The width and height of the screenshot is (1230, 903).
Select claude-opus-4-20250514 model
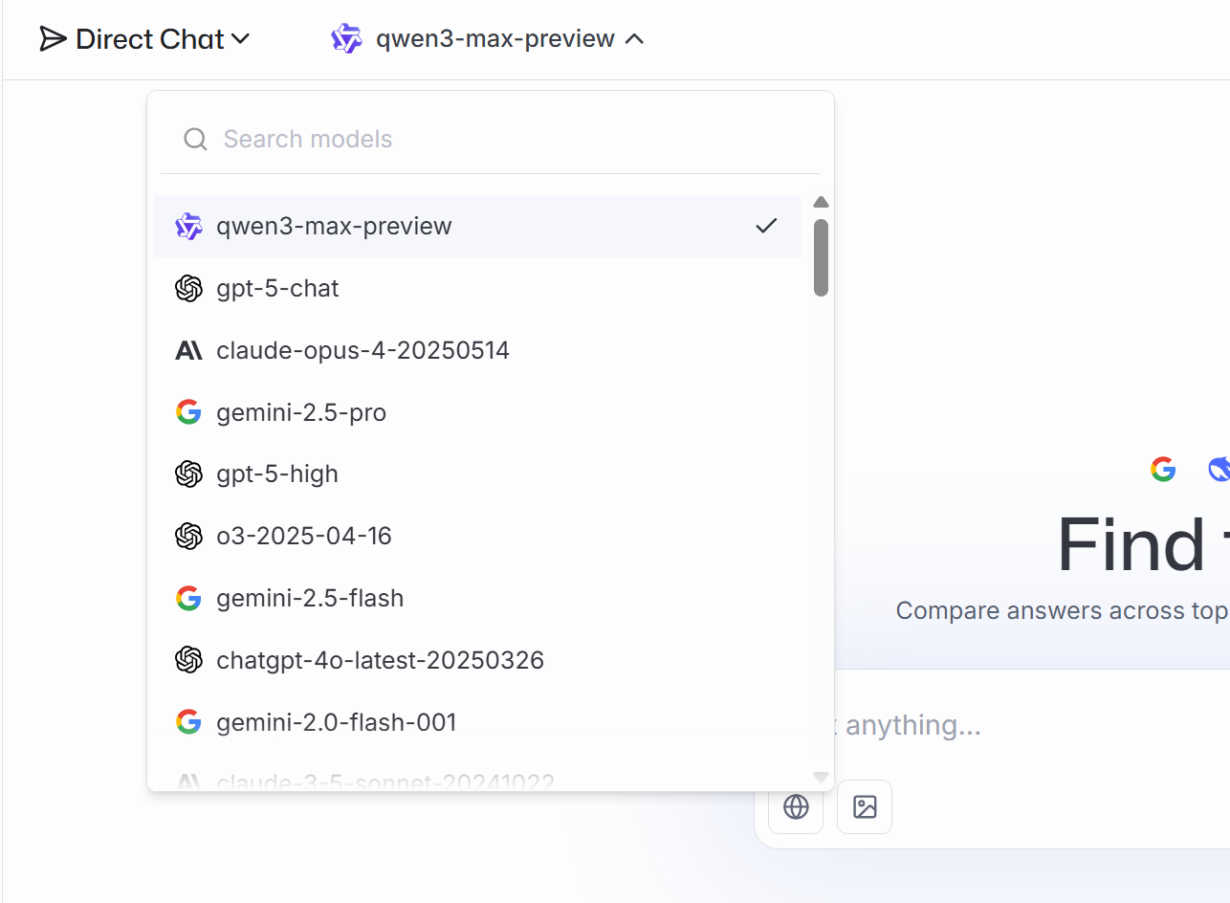pos(477,350)
